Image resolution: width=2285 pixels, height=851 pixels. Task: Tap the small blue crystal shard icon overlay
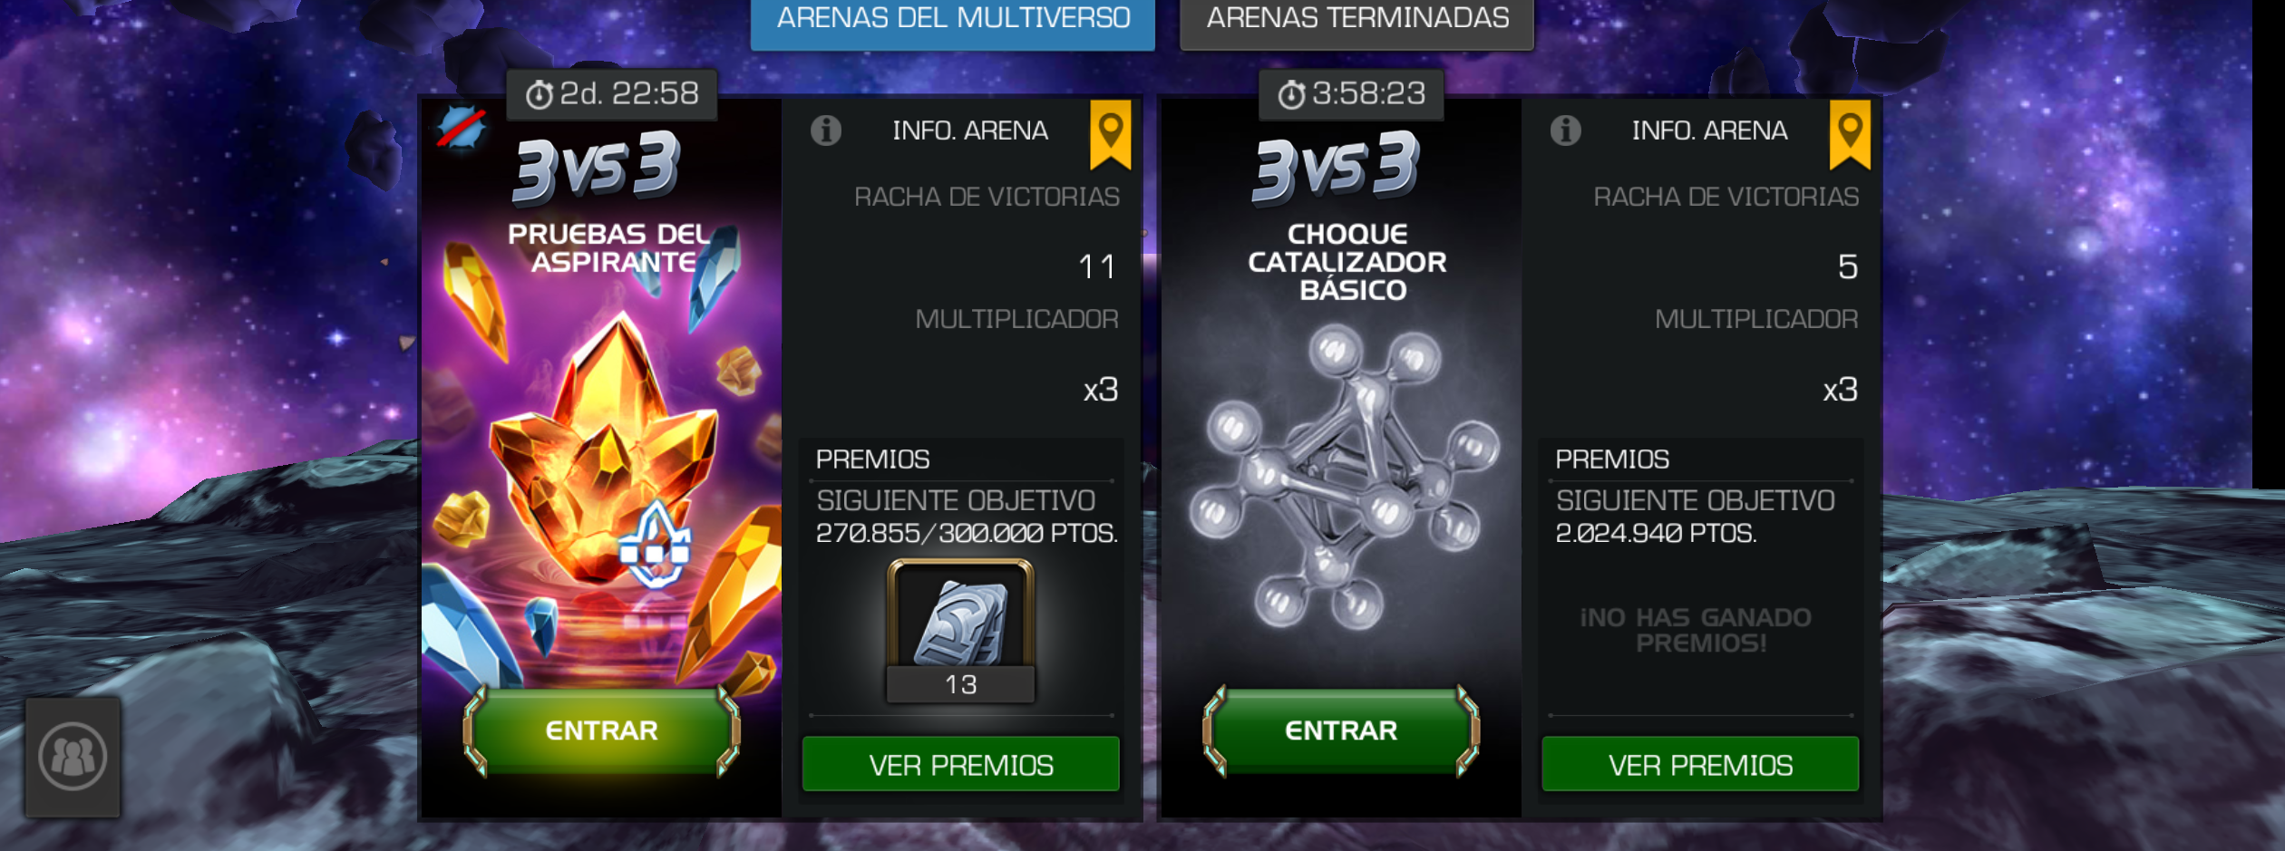(655, 546)
